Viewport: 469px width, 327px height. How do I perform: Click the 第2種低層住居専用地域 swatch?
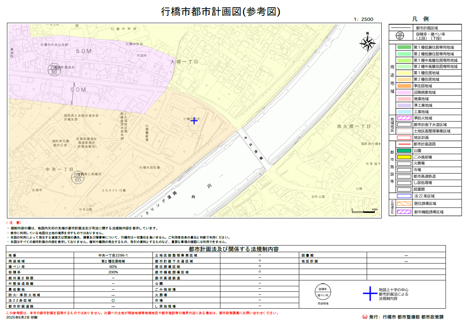404,54
